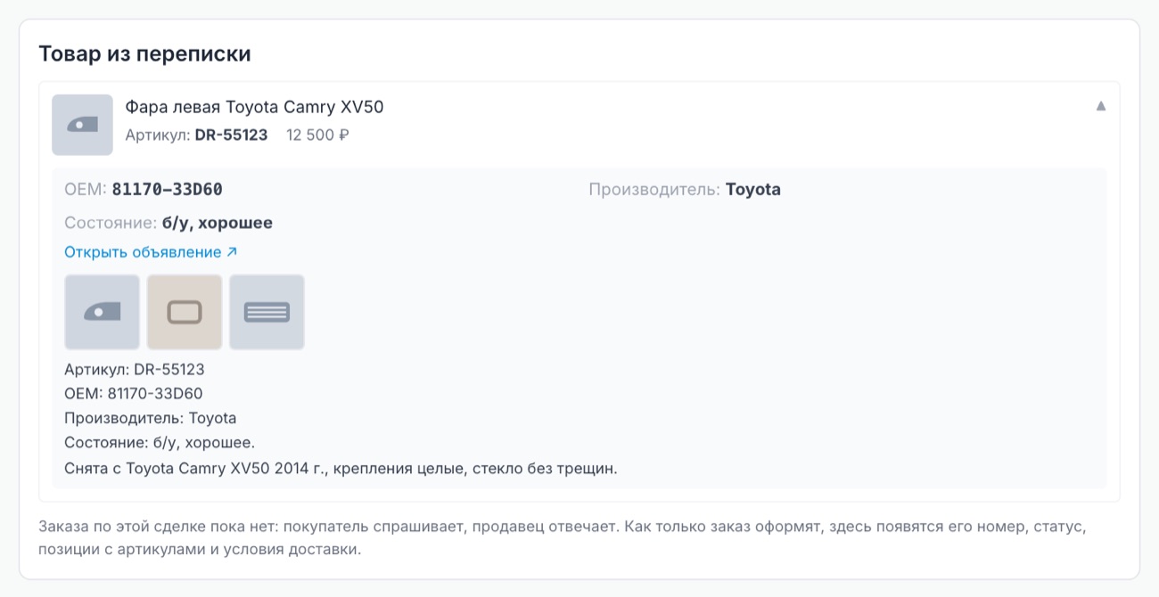Screen dimensions: 1159x597
Task: Open the Открыть объявление link
Action: (151, 252)
